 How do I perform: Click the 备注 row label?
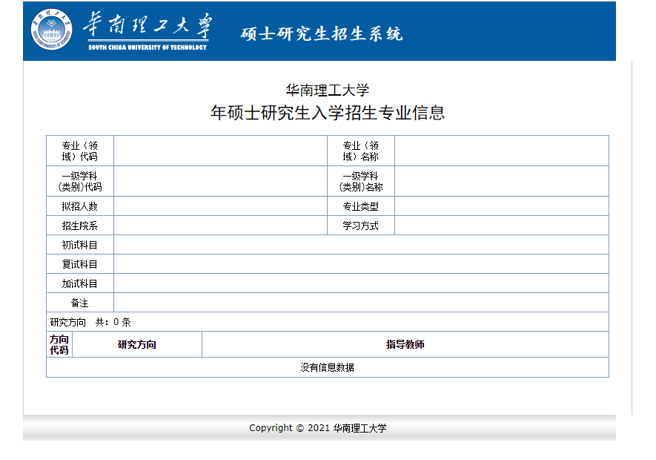coord(80,303)
